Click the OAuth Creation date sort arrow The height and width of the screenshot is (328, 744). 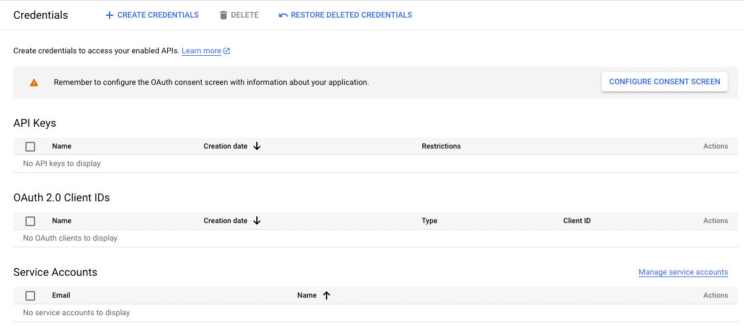click(x=257, y=221)
